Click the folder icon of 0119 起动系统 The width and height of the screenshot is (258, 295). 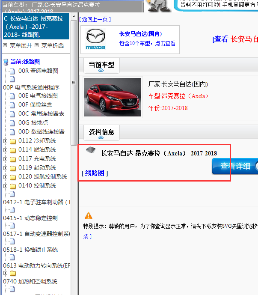(13, 168)
